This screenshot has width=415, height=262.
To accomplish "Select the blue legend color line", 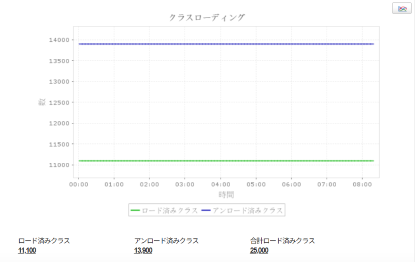I will 206,211.
